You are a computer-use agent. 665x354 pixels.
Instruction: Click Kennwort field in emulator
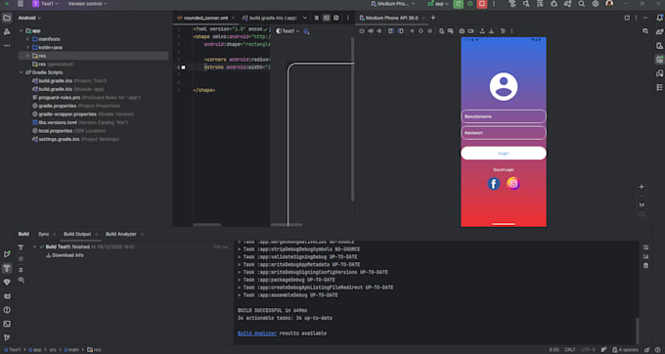pyautogui.click(x=504, y=133)
